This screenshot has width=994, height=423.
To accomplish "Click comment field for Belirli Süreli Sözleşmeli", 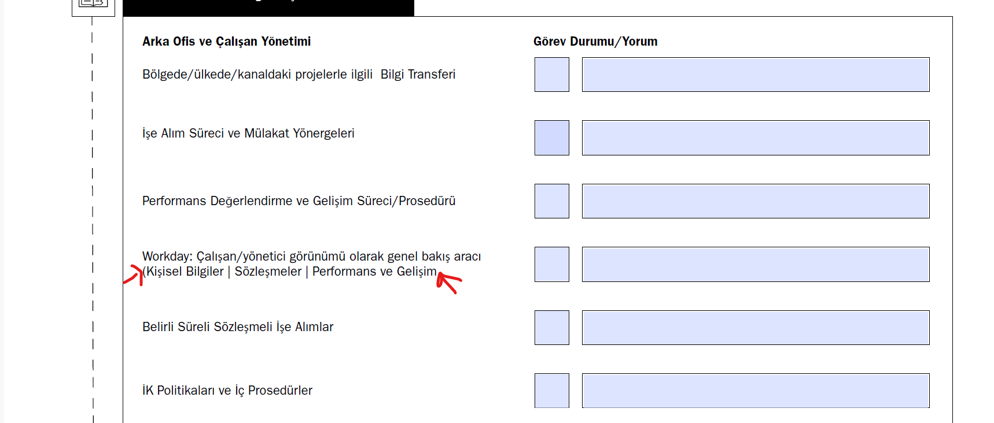I will click(756, 328).
